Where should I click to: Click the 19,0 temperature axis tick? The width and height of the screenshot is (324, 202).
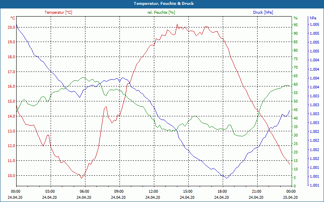[12, 42]
